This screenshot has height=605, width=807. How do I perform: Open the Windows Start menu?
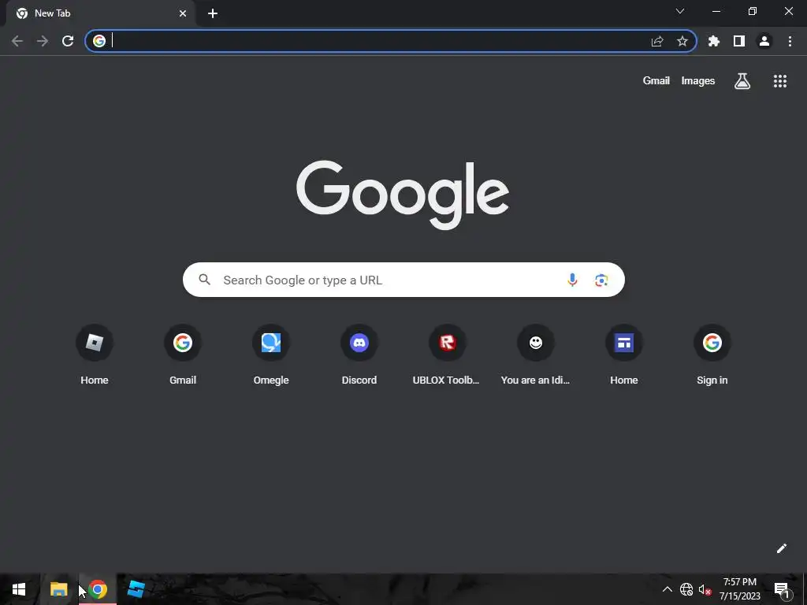pyautogui.click(x=19, y=589)
